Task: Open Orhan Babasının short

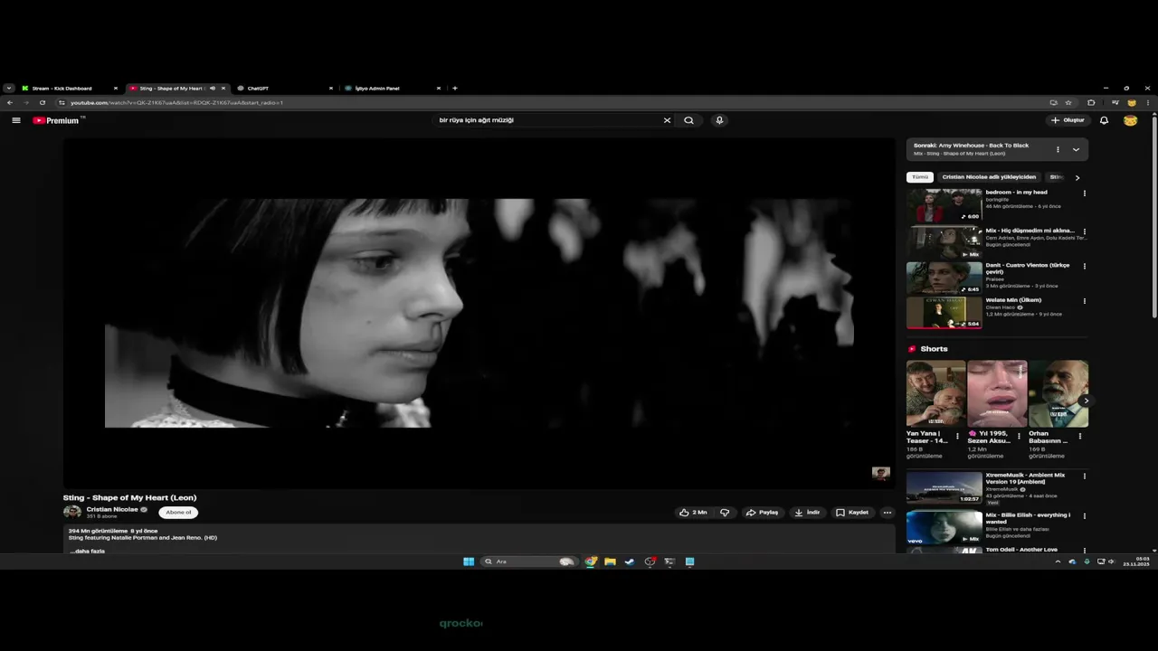Action: pos(1058,394)
